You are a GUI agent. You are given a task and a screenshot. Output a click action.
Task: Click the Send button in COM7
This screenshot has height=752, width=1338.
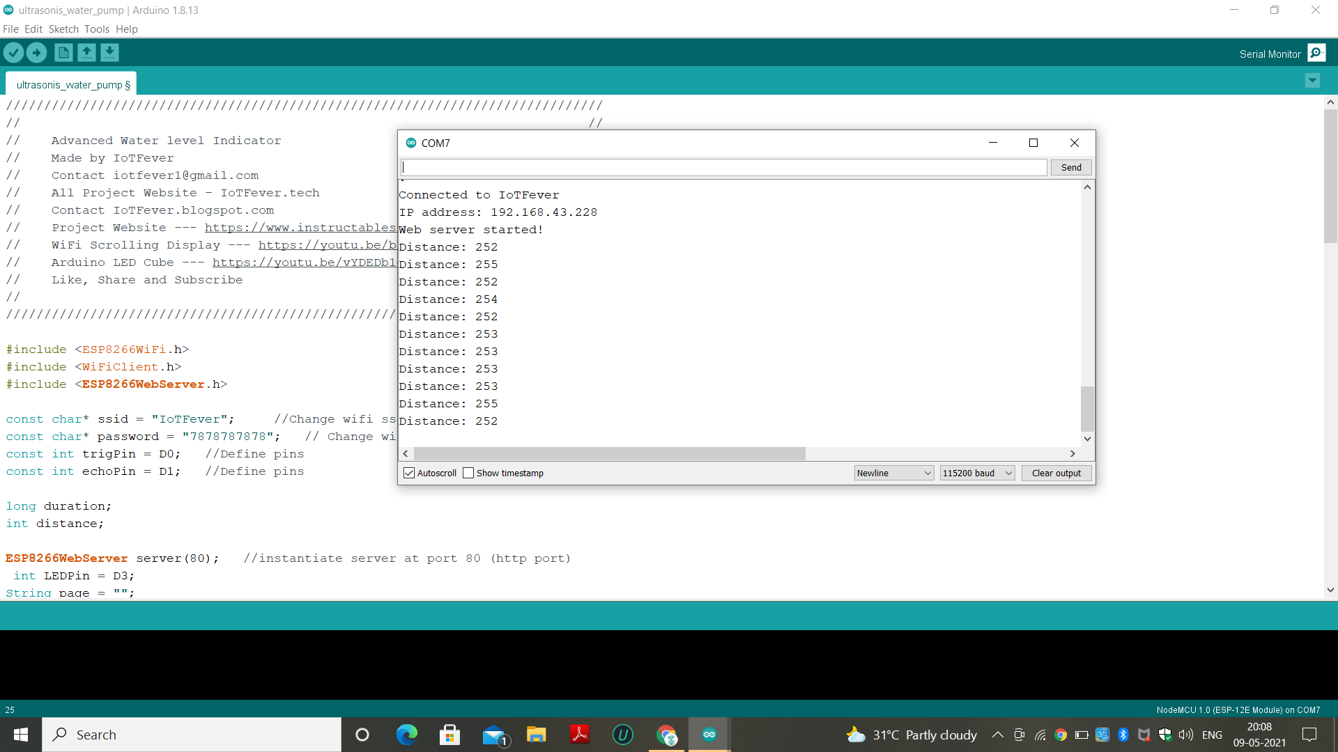(x=1071, y=167)
